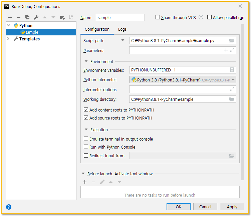252x217 pixels.
Task: Expand the Interpreter options field
Action: tap(232, 89)
